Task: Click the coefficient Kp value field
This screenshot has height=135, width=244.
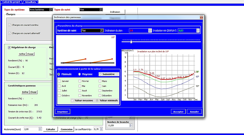Action: (x=97, y=129)
